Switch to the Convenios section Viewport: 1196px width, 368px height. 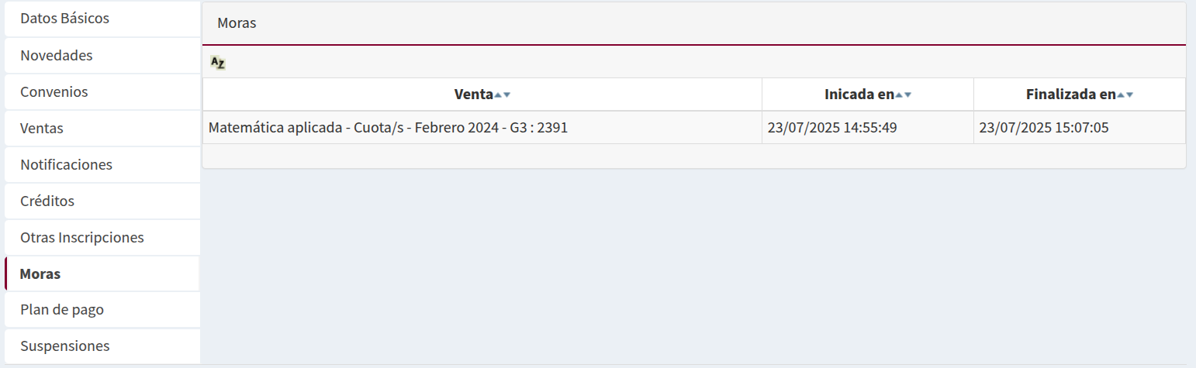pyautogui.click(x=54, y=92)
